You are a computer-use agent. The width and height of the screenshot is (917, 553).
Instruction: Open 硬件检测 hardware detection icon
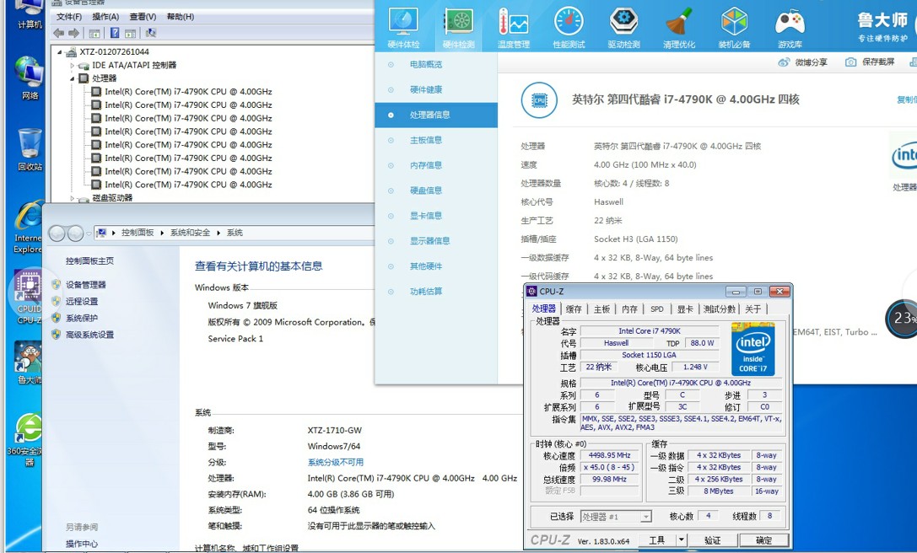[459, 28]
